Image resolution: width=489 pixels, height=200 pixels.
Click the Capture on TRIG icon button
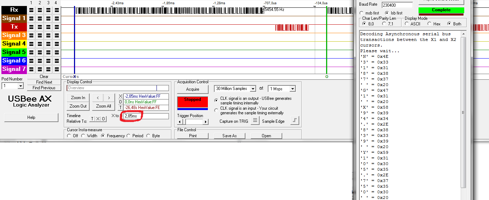coord(255,121)
